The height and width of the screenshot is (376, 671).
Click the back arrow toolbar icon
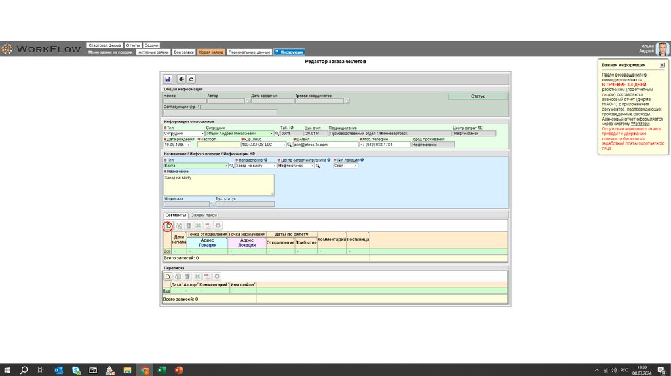(182, 78)
